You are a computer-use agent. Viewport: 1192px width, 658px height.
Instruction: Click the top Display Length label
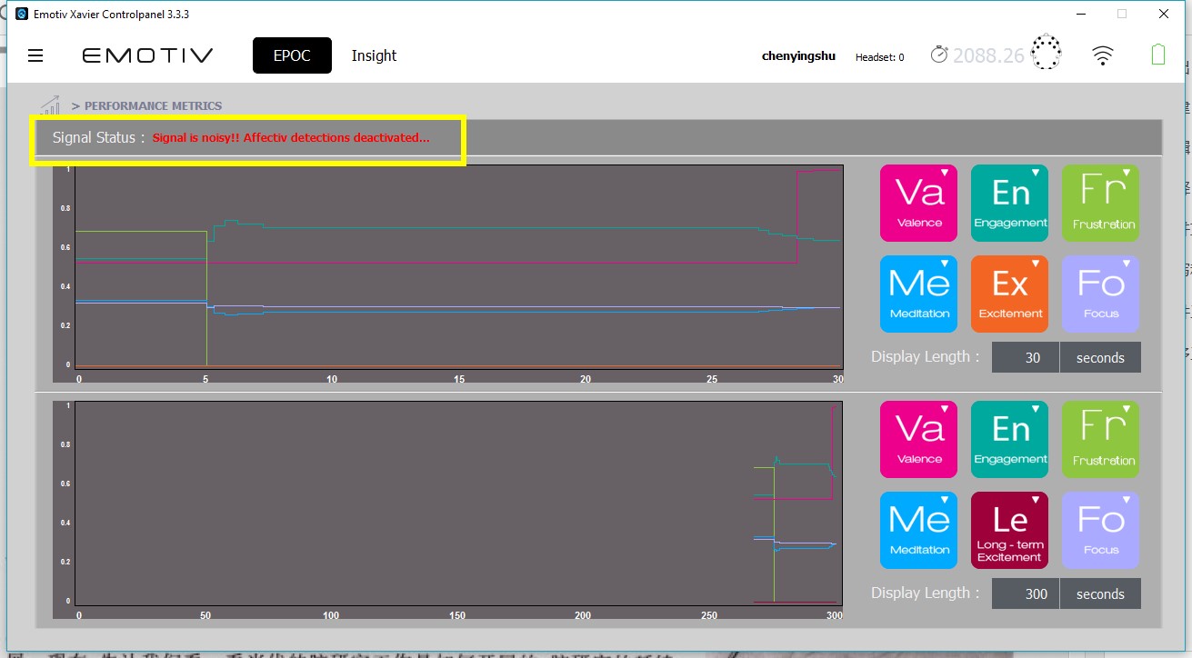925,356
